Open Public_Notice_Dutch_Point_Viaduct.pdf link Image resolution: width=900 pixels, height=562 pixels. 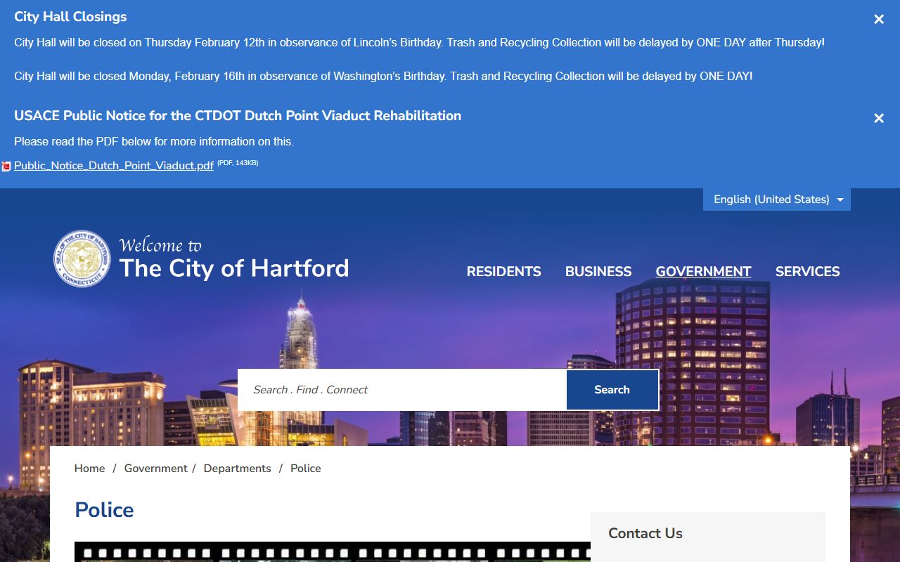[x=114, y=166]
